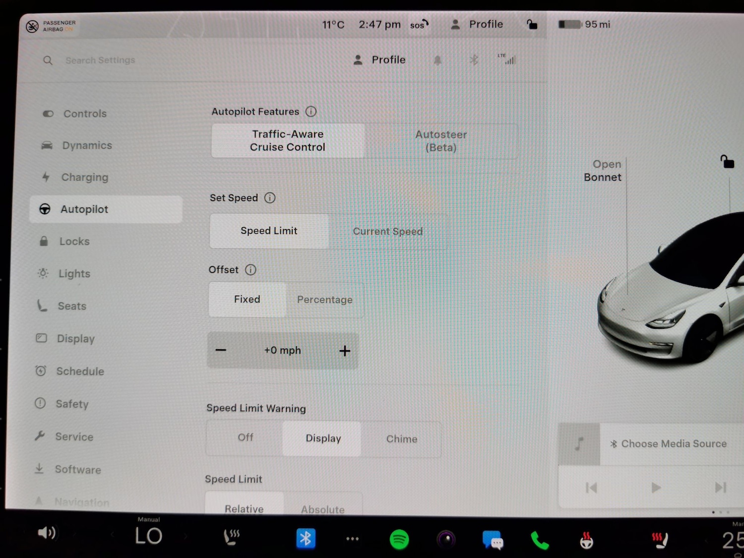Open messages from the bottom bar

tap(492, 539)
